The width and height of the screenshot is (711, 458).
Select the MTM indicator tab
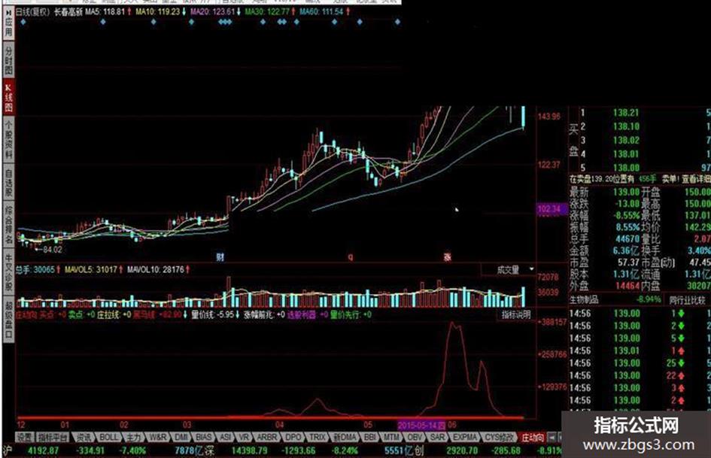tap(391, 437)
